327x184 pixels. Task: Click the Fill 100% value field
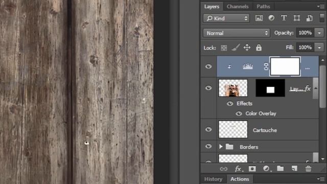coord(305,48)
